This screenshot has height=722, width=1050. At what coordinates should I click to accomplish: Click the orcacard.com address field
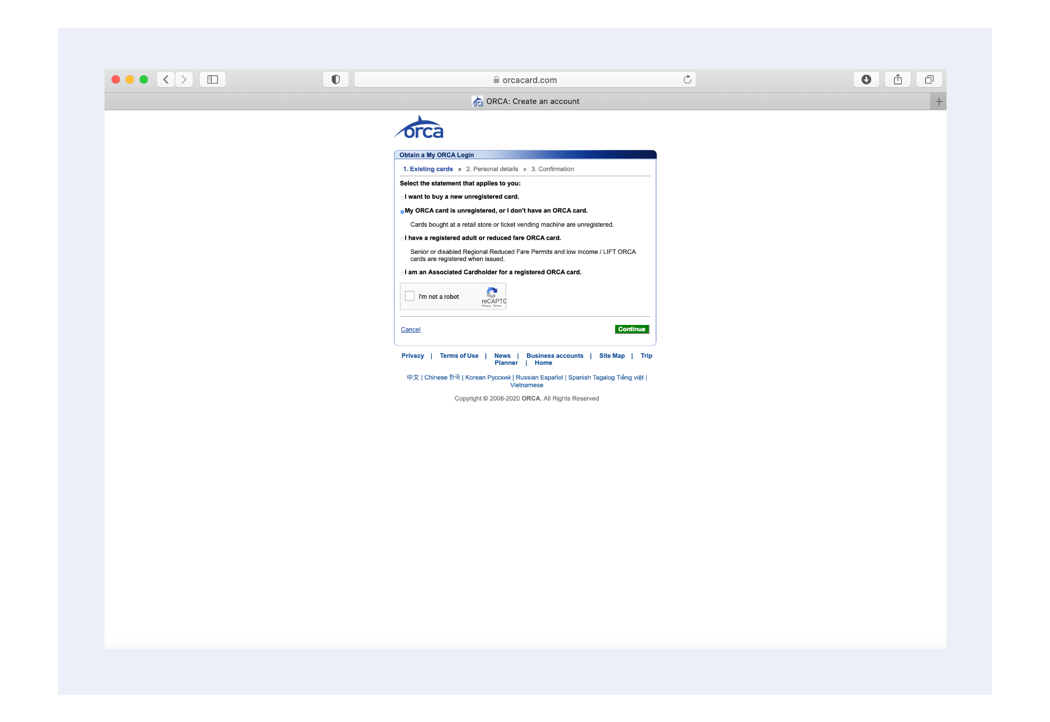click(525, 79)
